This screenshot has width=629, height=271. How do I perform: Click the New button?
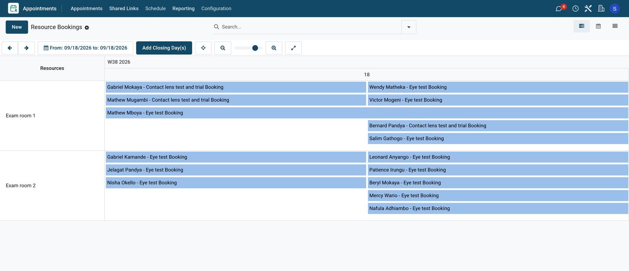coord(17,27)
